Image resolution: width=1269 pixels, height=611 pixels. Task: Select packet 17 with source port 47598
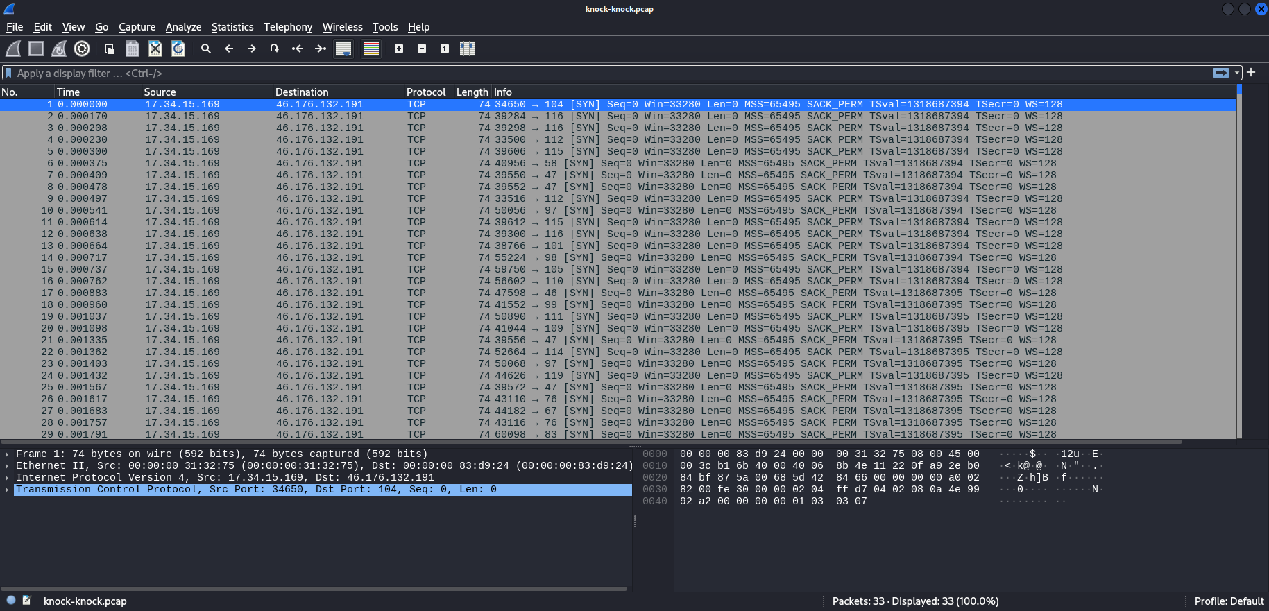coord(618,293)
